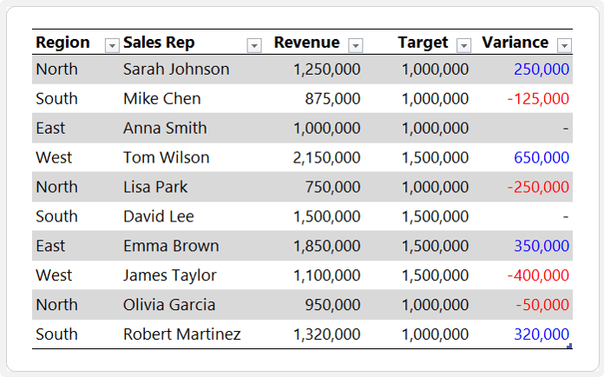The image size is (604, 377).
Task: Click variance value -125,000
Action: pyautogui.click(x=538, y=99)
